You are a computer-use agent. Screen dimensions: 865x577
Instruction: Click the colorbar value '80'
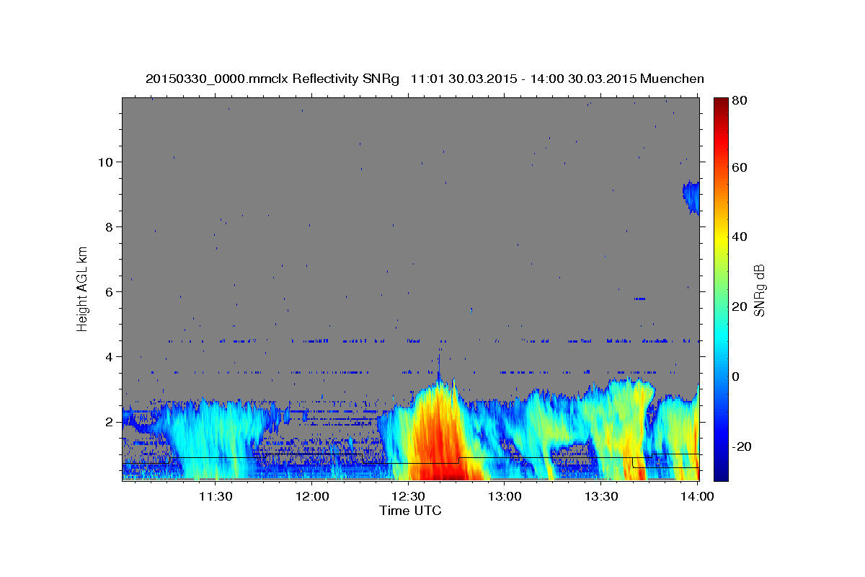click(740, 100)
